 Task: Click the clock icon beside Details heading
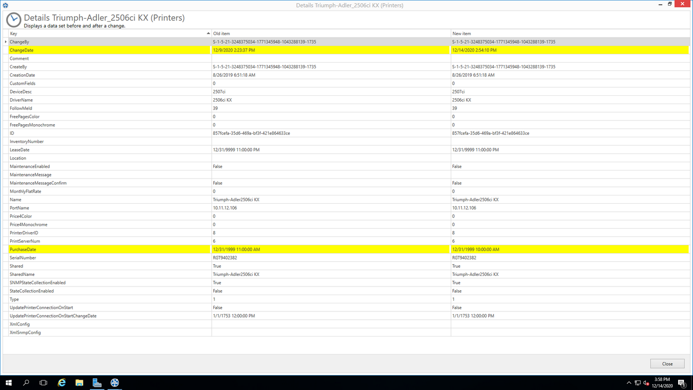(13, 20)
